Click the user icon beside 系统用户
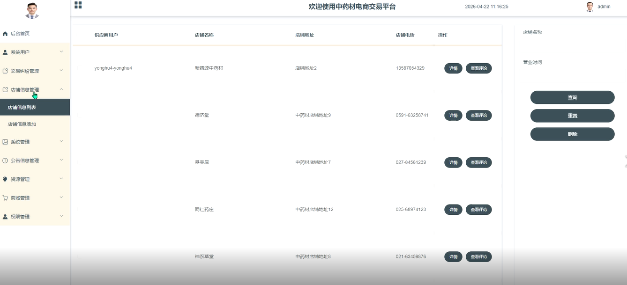 pos(5,52)
